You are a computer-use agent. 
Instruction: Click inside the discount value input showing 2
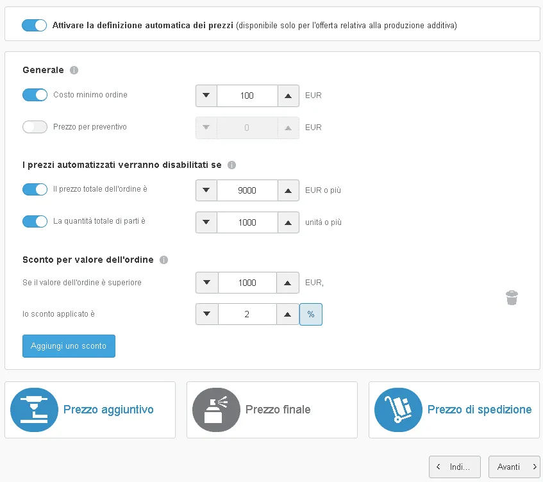click(x=247, y=314)
